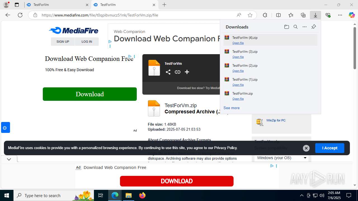Expand the Windows (your OS) dropdown
The width and height of the screenshot is (358, 201).
(x=281, y=158)
